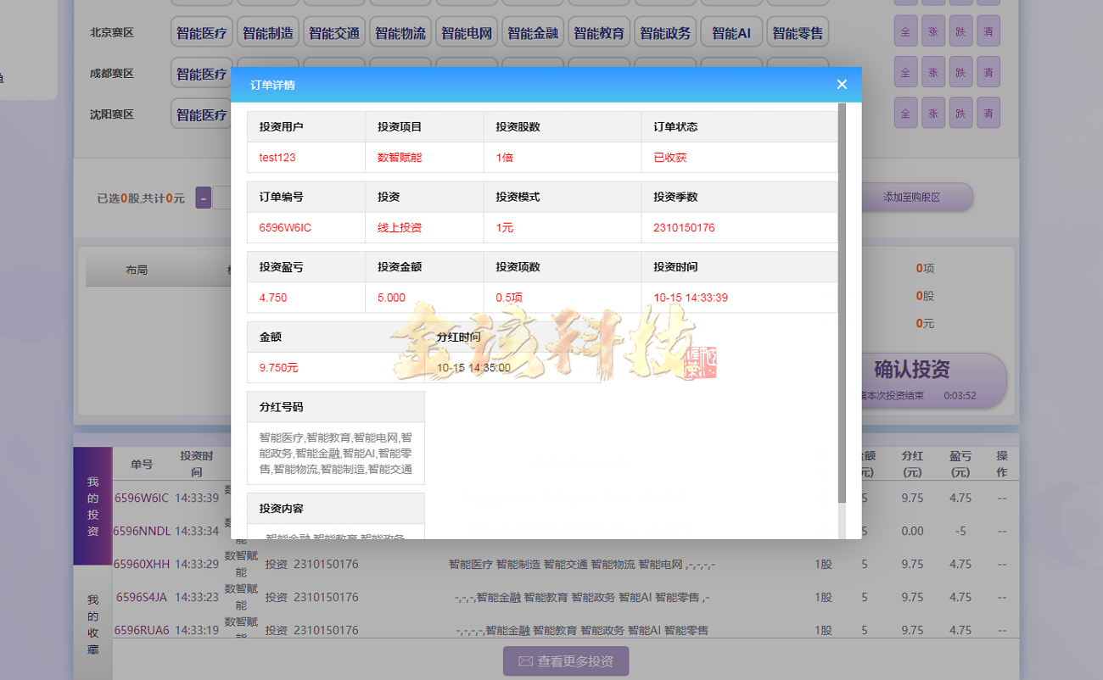1103x680 pixels.
Task: Click the 跌 filter icon for 成都赛区
Action: coord(960,71)
